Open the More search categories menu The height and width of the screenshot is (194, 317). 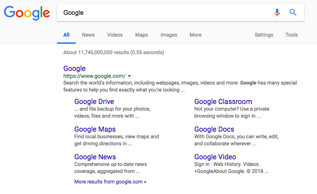pyautogui.click(x=195, y=35)
